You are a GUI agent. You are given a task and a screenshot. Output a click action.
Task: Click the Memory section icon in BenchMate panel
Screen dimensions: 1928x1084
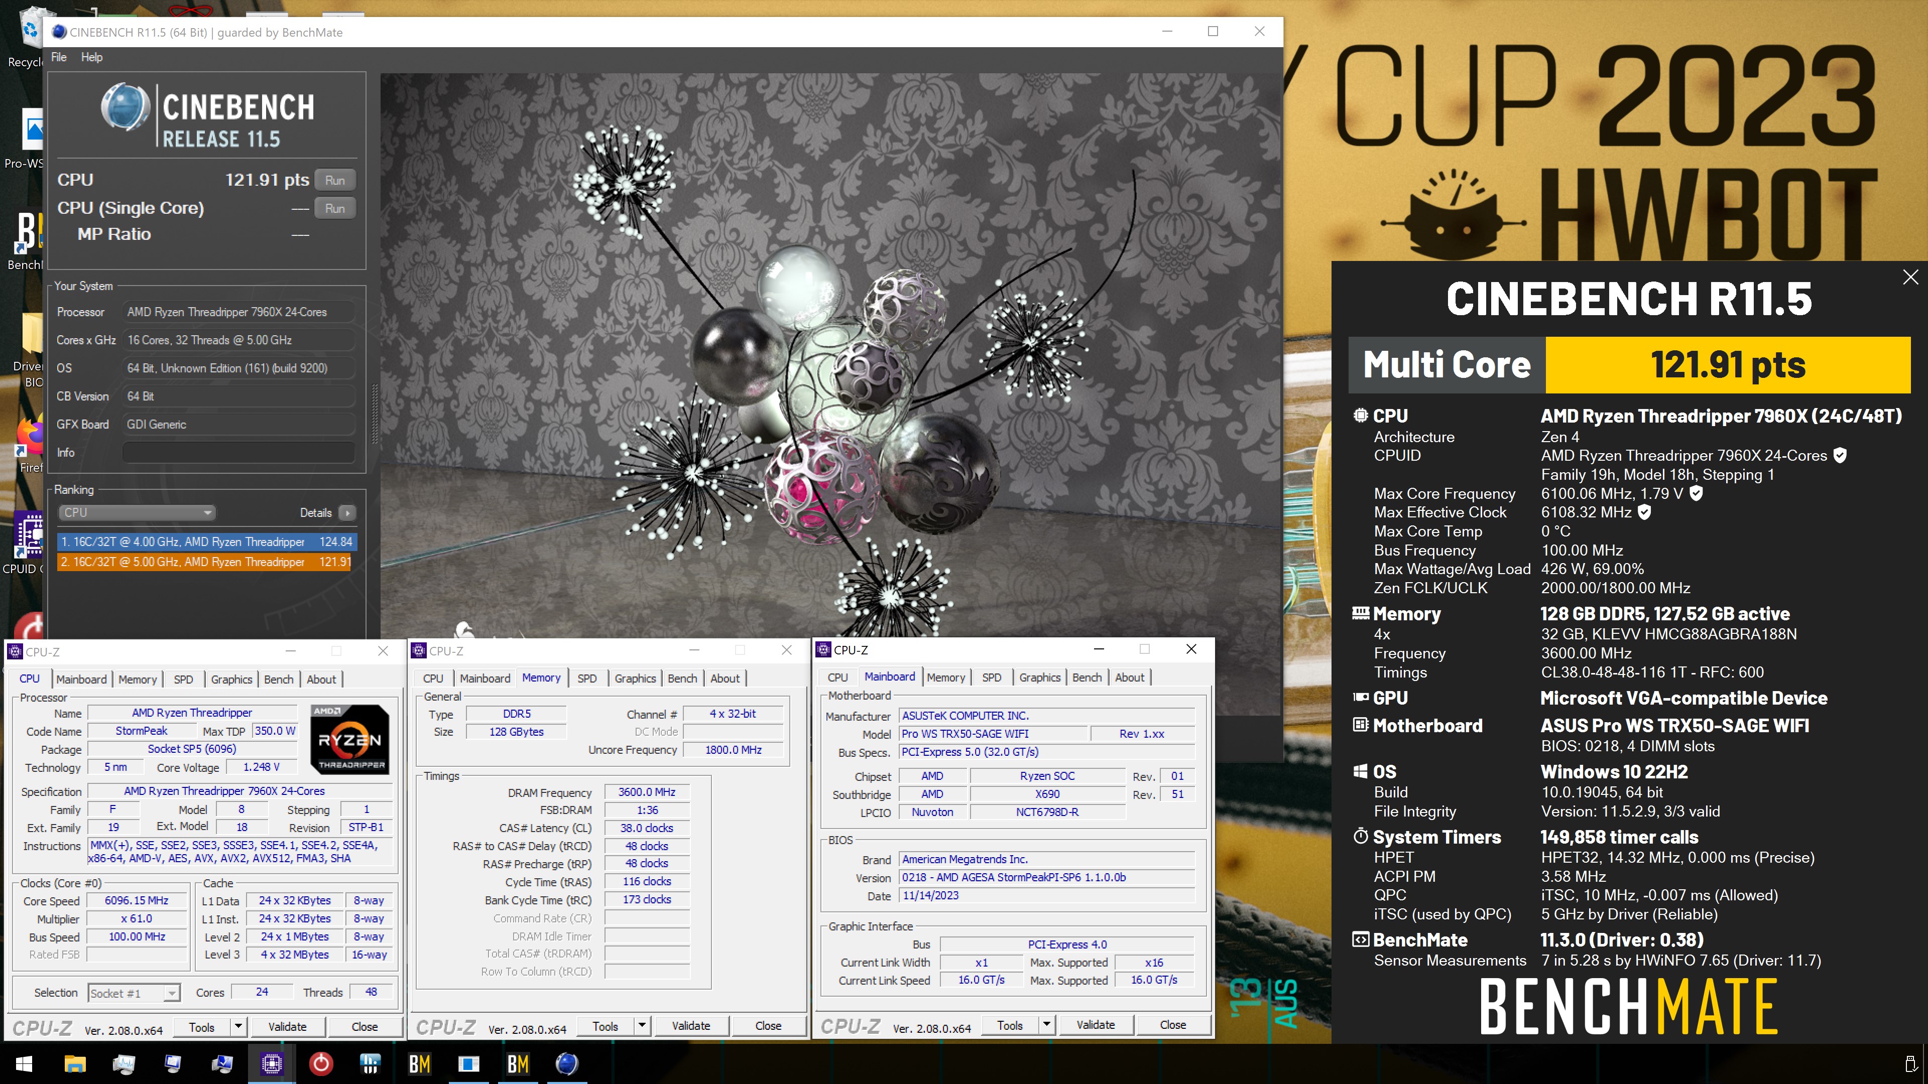1361,613
